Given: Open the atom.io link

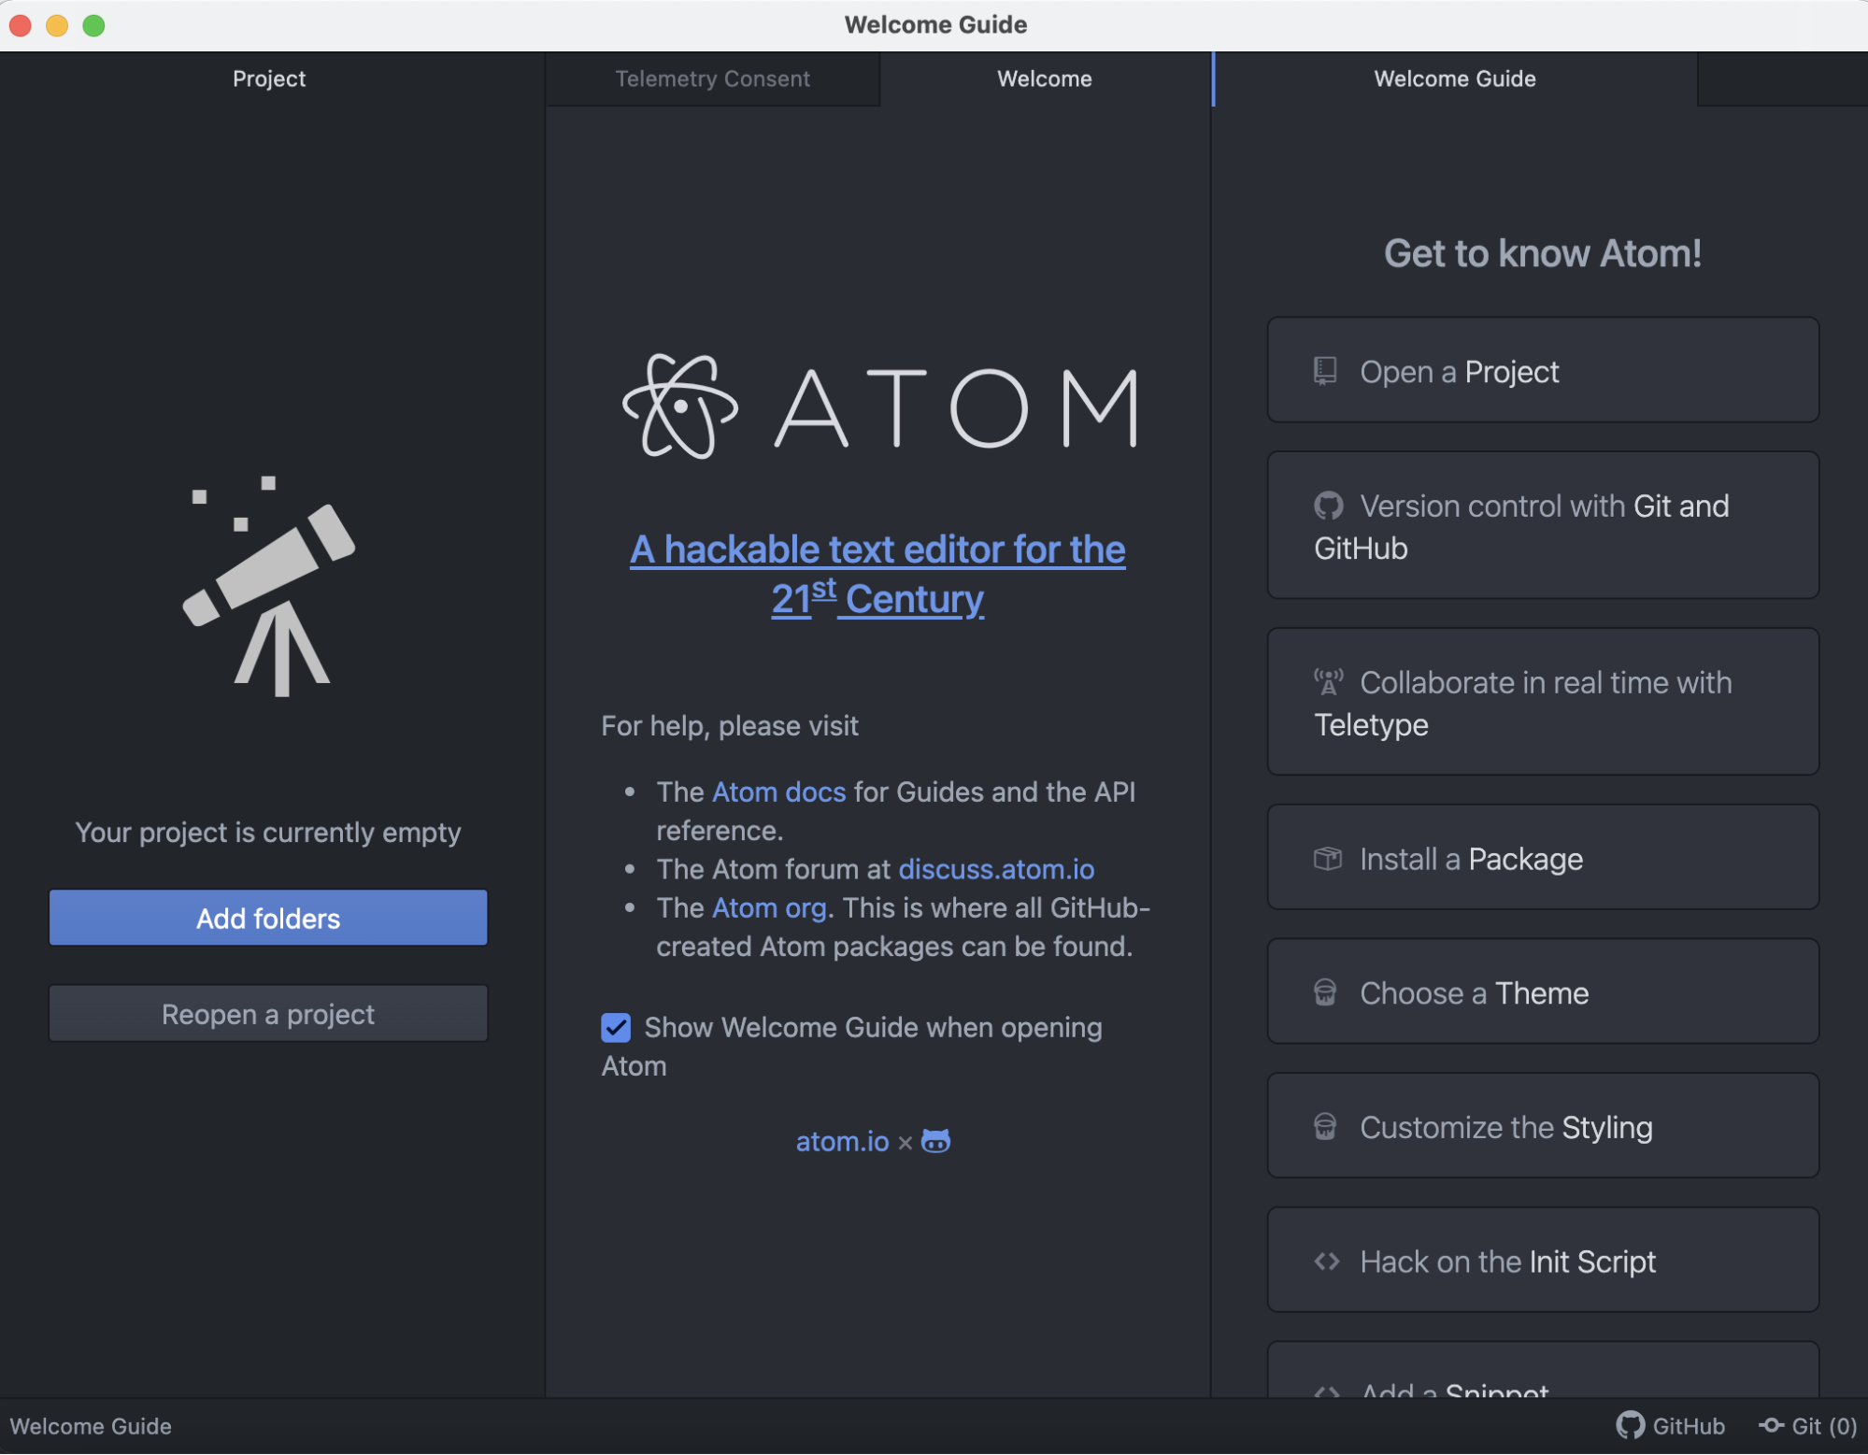Looking at the screenshot, I should coord(842,1141).
